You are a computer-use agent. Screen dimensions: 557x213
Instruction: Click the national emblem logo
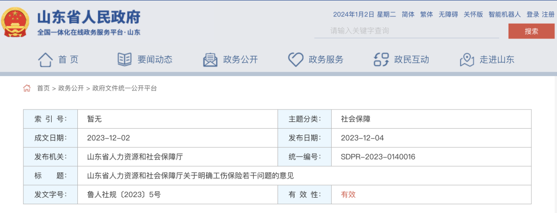tap(15, 22)
